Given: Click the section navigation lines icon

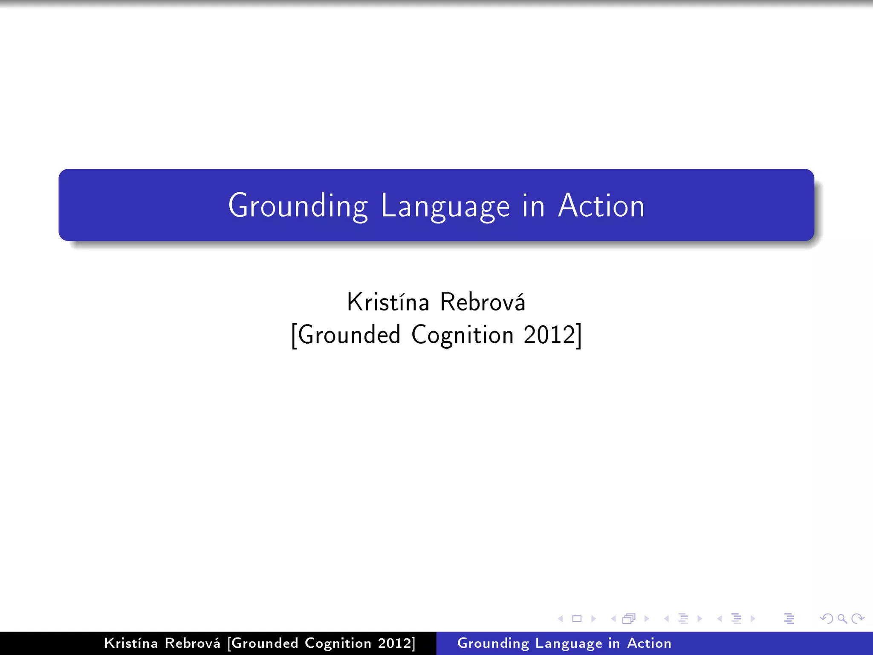Looking at the screenshot, I should [736, 619].
